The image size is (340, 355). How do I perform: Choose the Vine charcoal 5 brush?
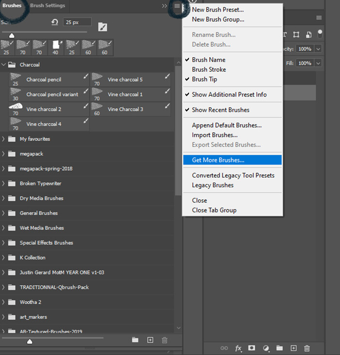[x=131, y=80]
